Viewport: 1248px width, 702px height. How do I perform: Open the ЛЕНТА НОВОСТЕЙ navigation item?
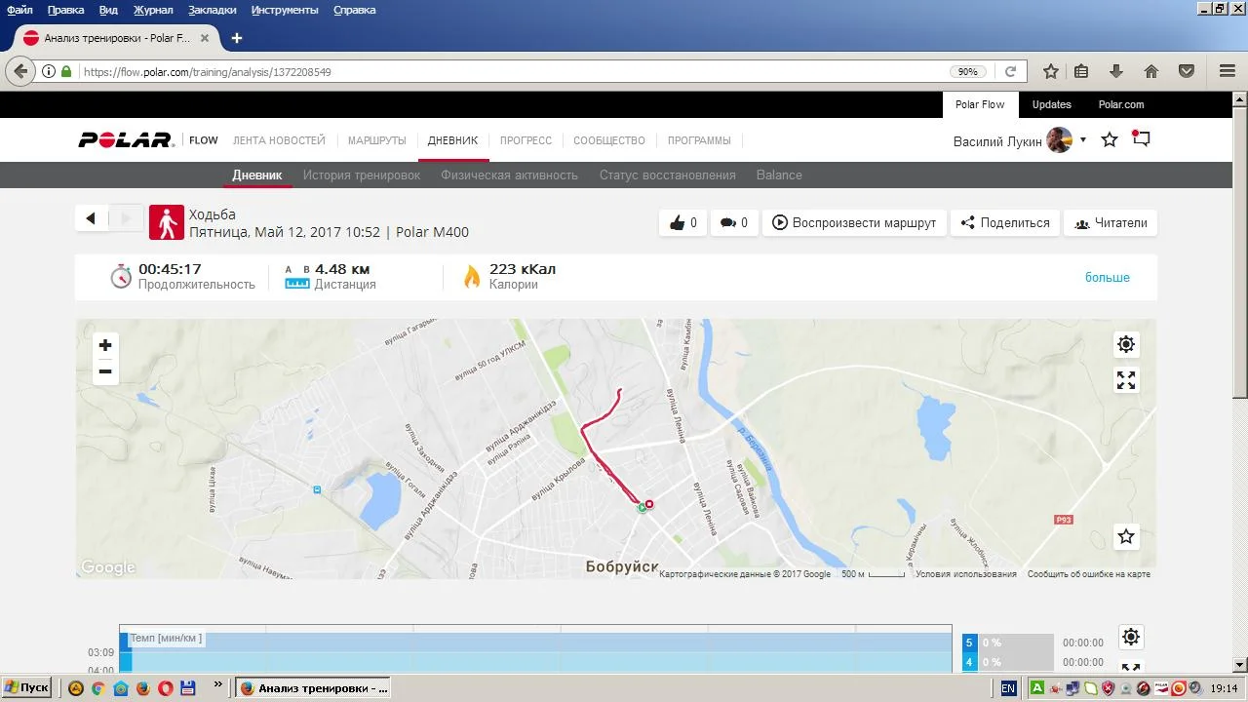coord(279,140)
